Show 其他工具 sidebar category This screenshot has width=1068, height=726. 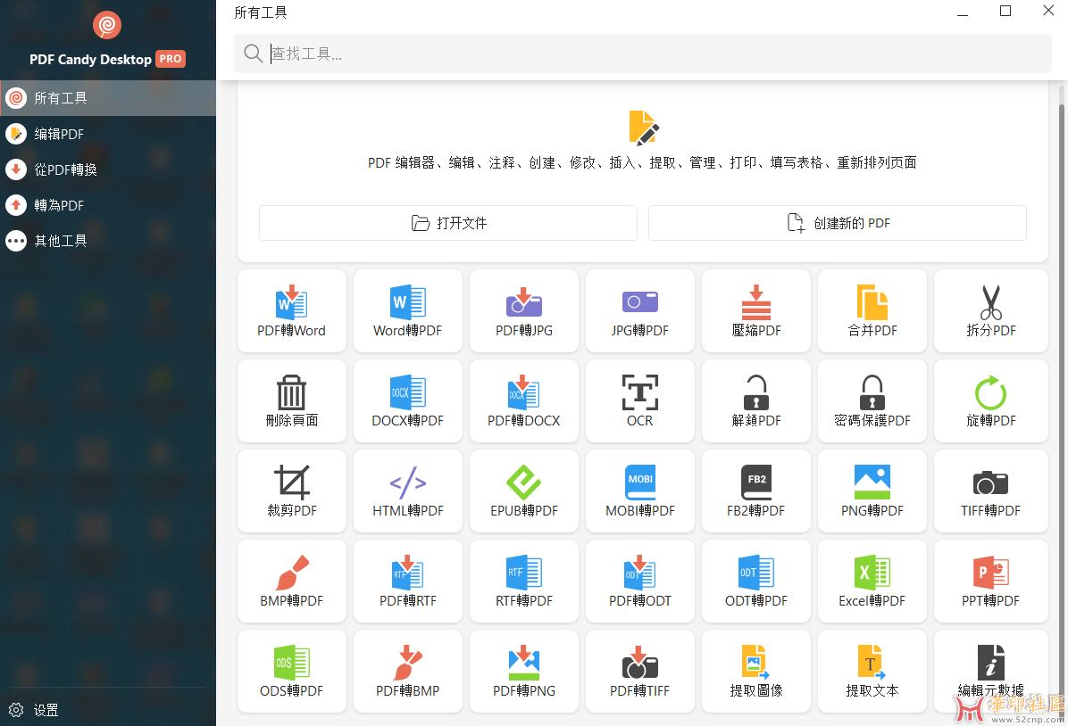(108, 240)
